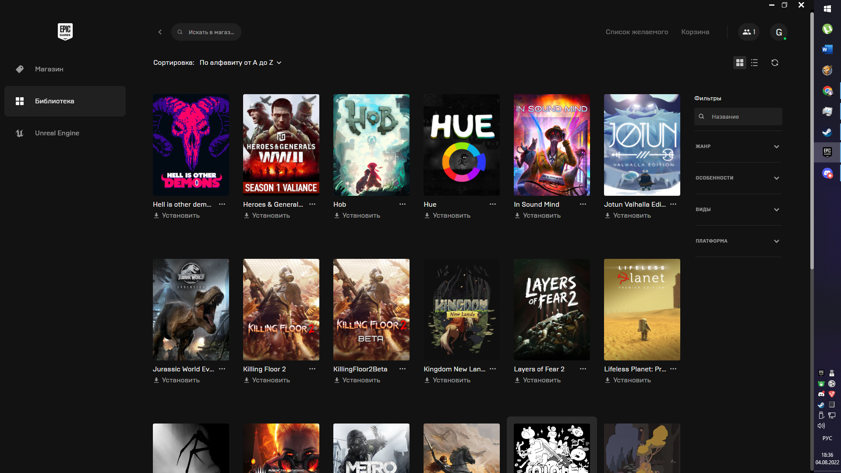Install Kingdom New Lands

(447, 380)
